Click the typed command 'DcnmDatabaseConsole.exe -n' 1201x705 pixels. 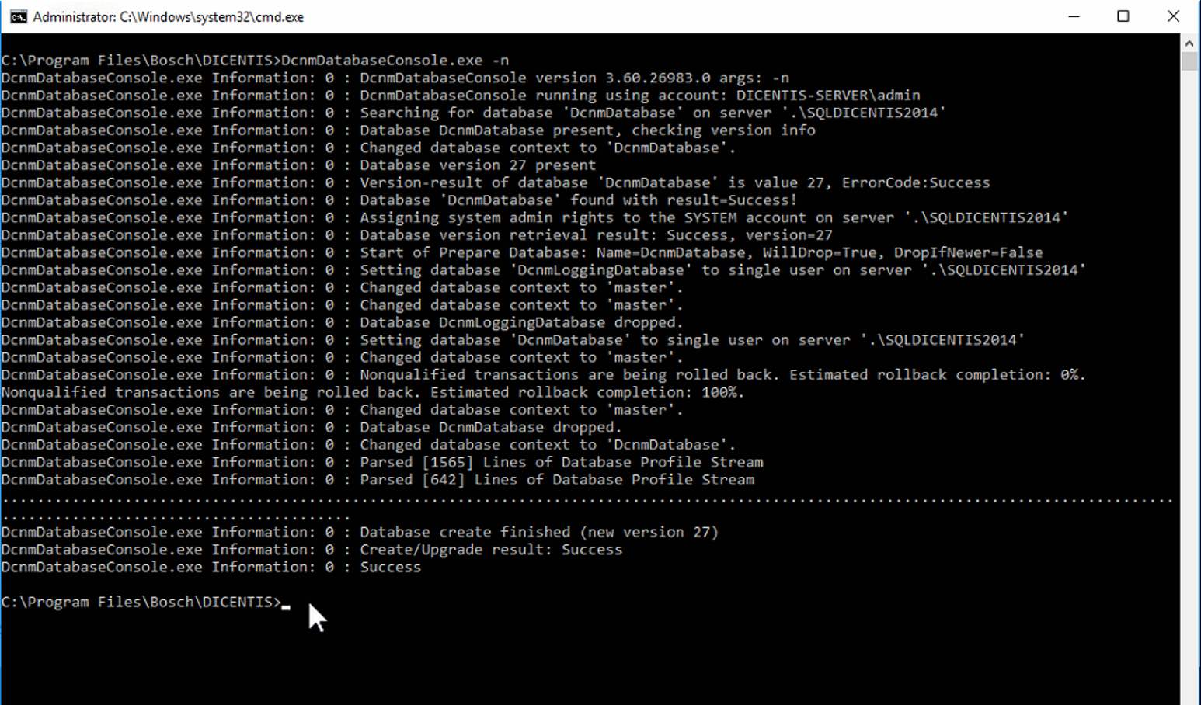(395, 61)
